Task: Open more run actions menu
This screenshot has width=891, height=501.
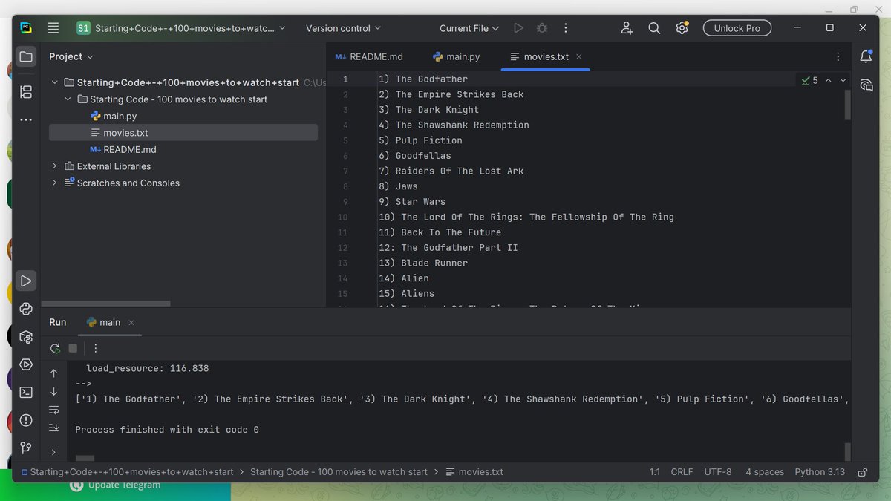Action: point(566,28)
